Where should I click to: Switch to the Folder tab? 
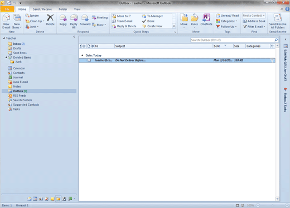coord(63,9)
